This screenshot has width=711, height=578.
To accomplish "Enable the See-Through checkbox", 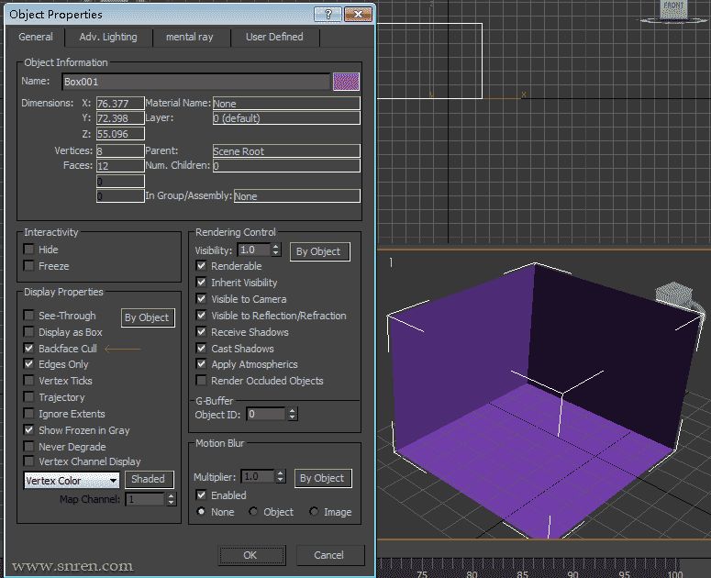I will click(x=29, y=316).
